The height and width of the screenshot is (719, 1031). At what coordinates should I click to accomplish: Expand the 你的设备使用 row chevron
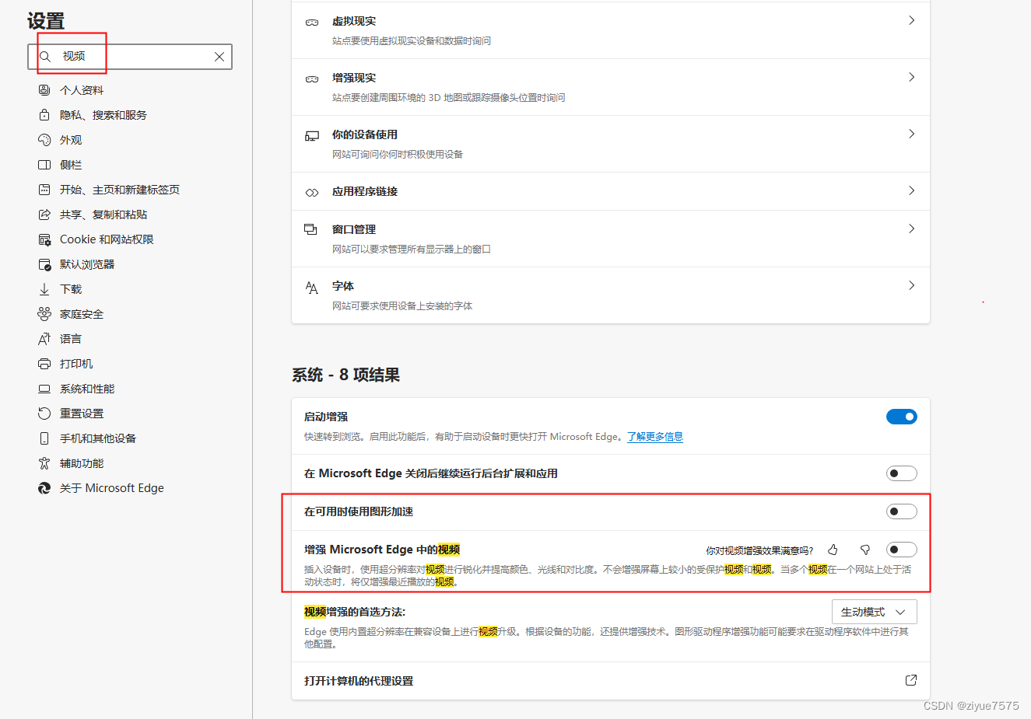point(911,134)
